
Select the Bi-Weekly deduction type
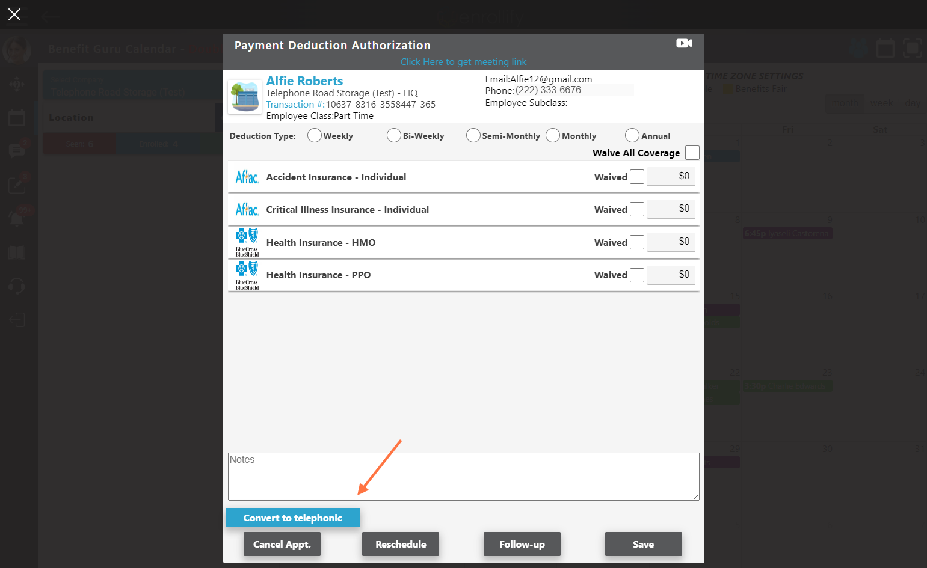[394, 135]
